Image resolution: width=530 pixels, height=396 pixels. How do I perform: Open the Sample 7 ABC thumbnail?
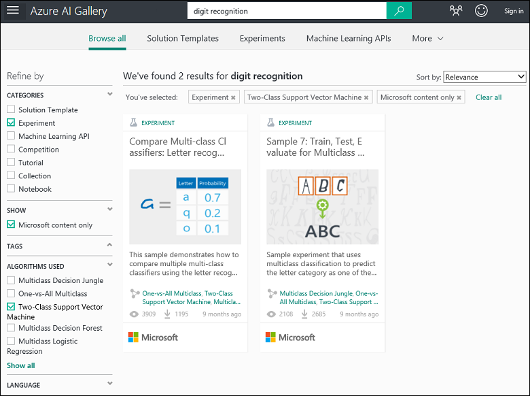click(x=322, y=207)
